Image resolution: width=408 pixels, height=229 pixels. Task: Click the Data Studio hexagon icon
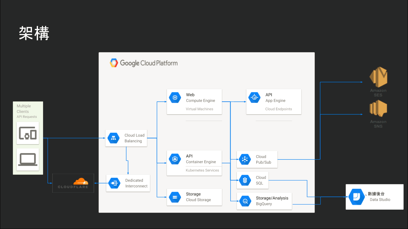tap(357, 197)
